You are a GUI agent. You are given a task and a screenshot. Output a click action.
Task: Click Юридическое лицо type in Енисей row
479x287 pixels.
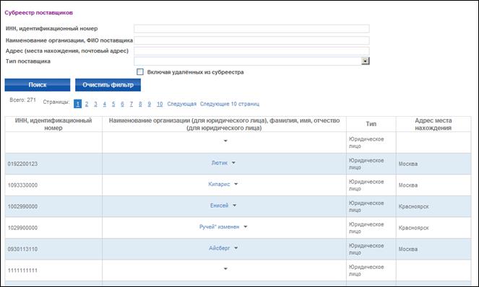tap(366, 206)
